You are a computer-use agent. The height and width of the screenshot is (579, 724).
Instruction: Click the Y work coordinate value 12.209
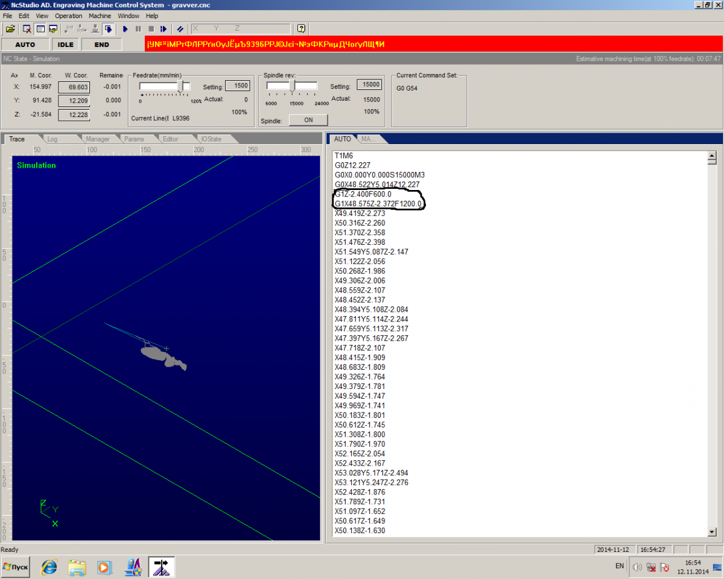[74, 101]
